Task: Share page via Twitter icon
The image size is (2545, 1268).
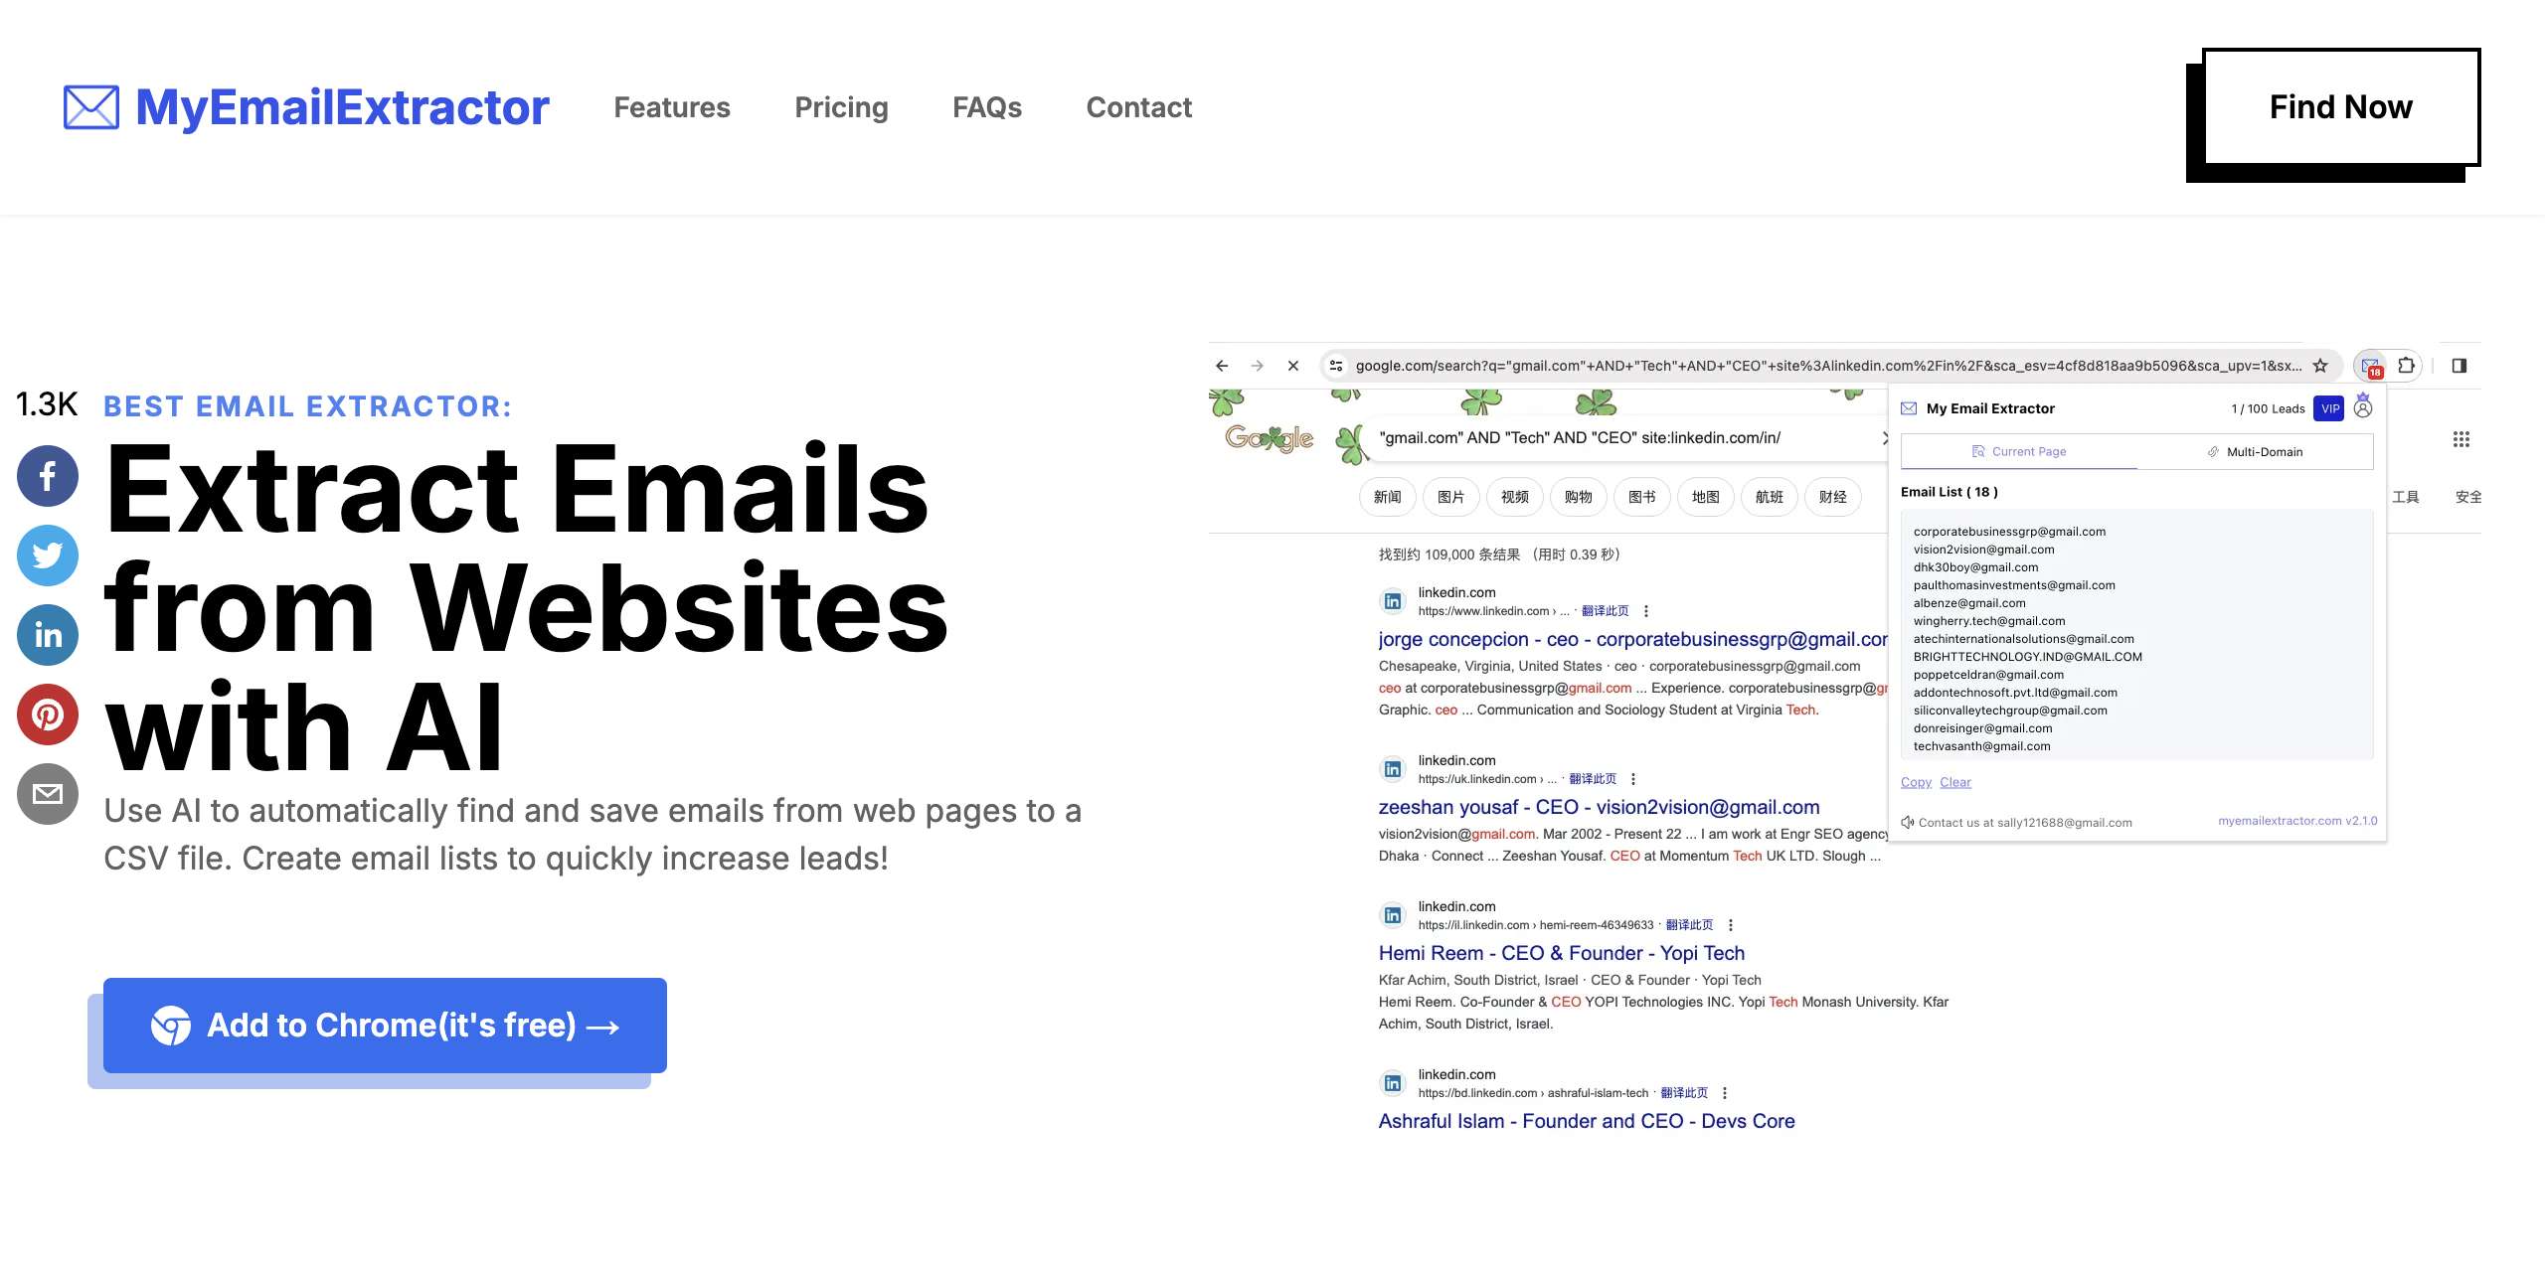Action: (48, 555)
